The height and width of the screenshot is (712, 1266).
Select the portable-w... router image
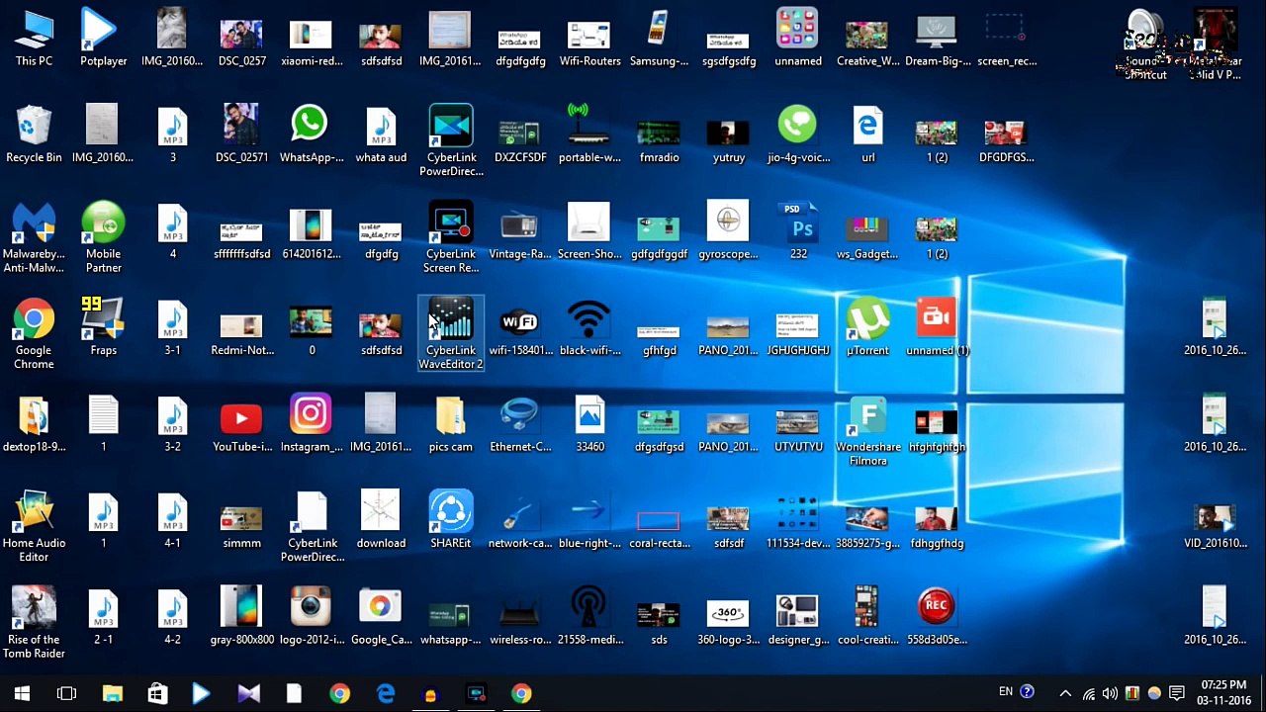[589, 134]
